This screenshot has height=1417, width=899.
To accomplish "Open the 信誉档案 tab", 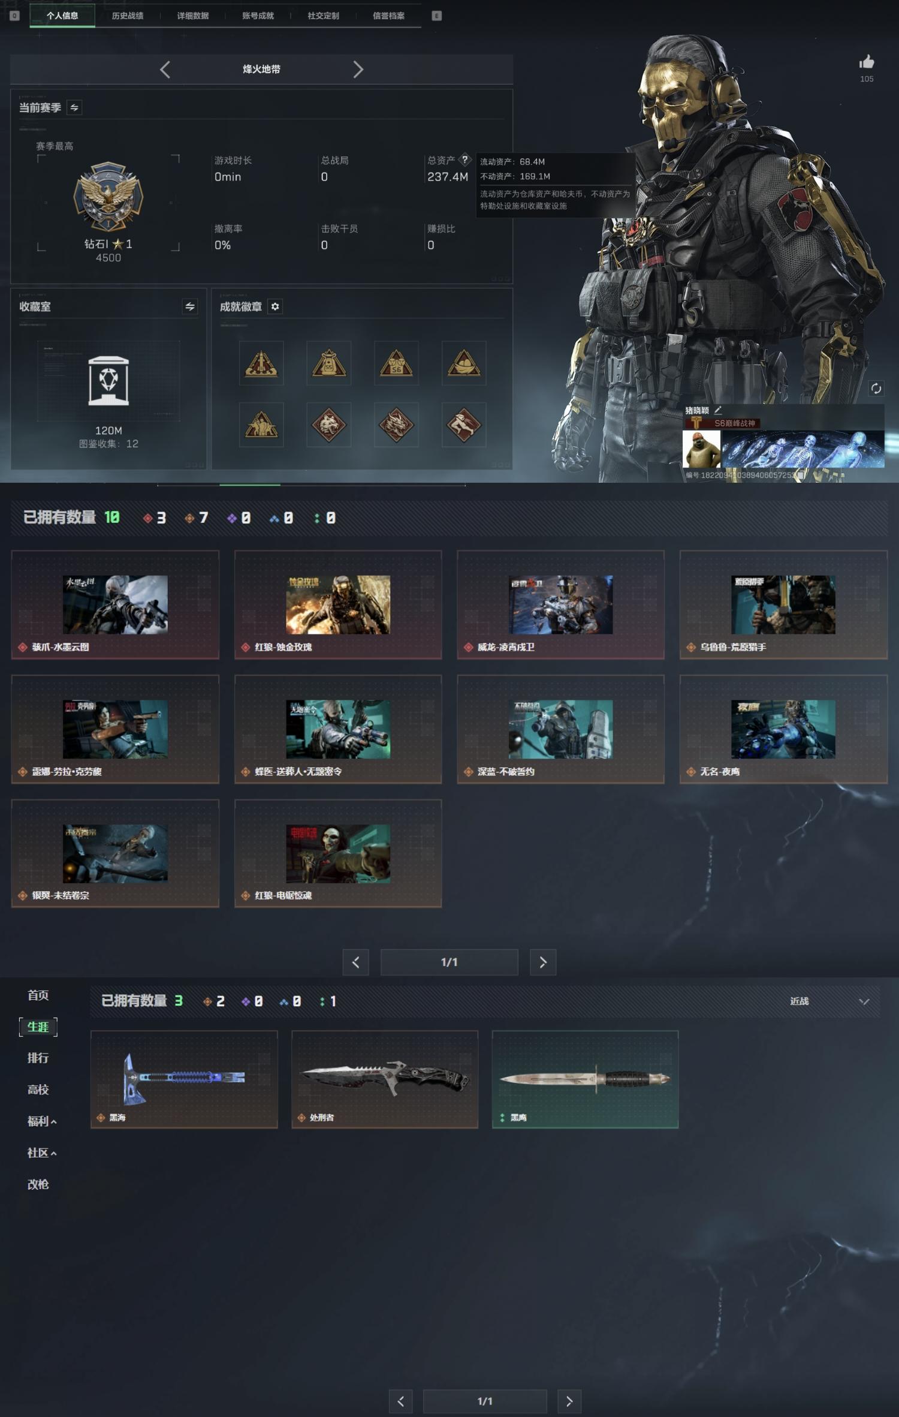I will click(x=389, y=16).
